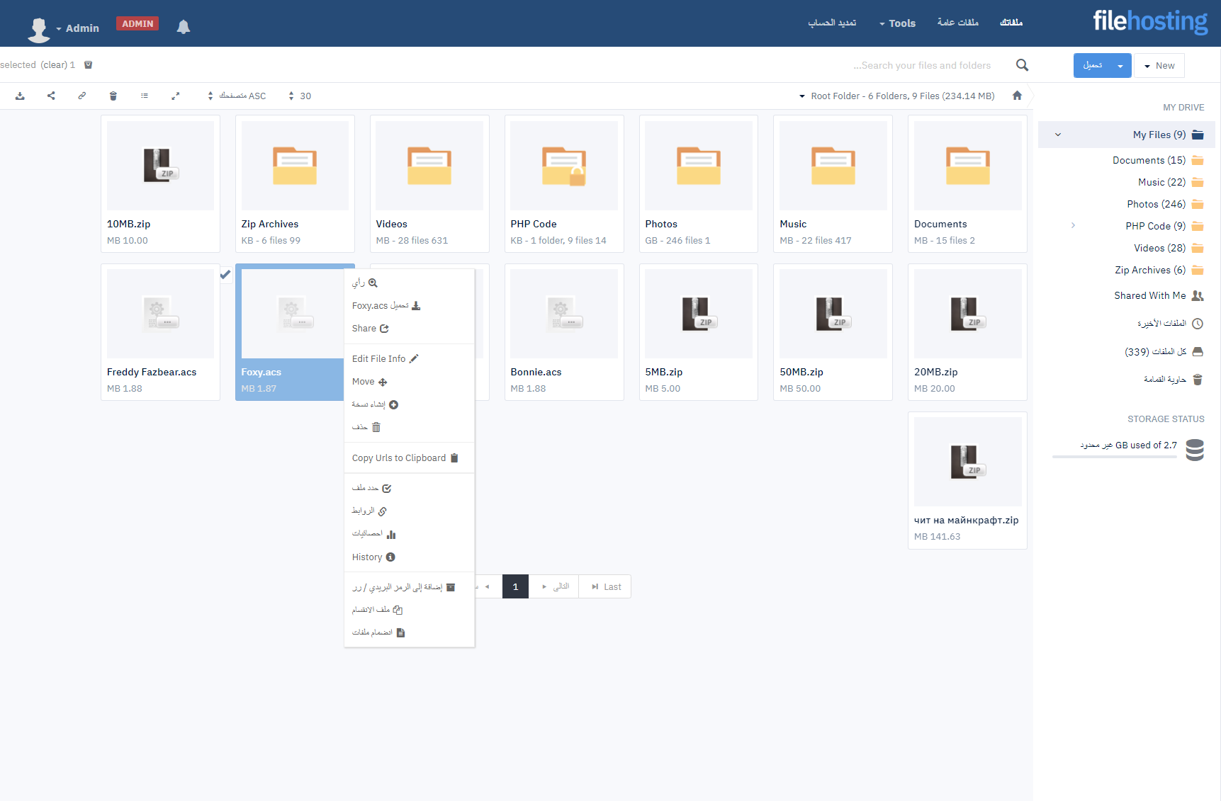Click the (clear) selection link

[x=54, y=65]
